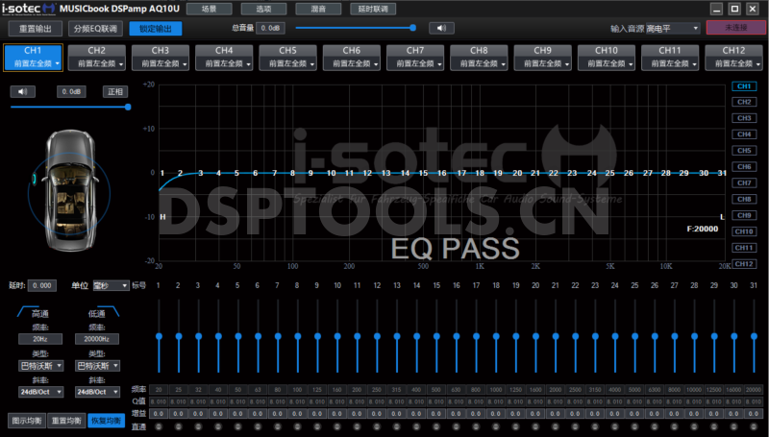Mute master volume with speaker icon
Image resolution: width=769 pixels, height=437 pixels.
click(441, 29)
